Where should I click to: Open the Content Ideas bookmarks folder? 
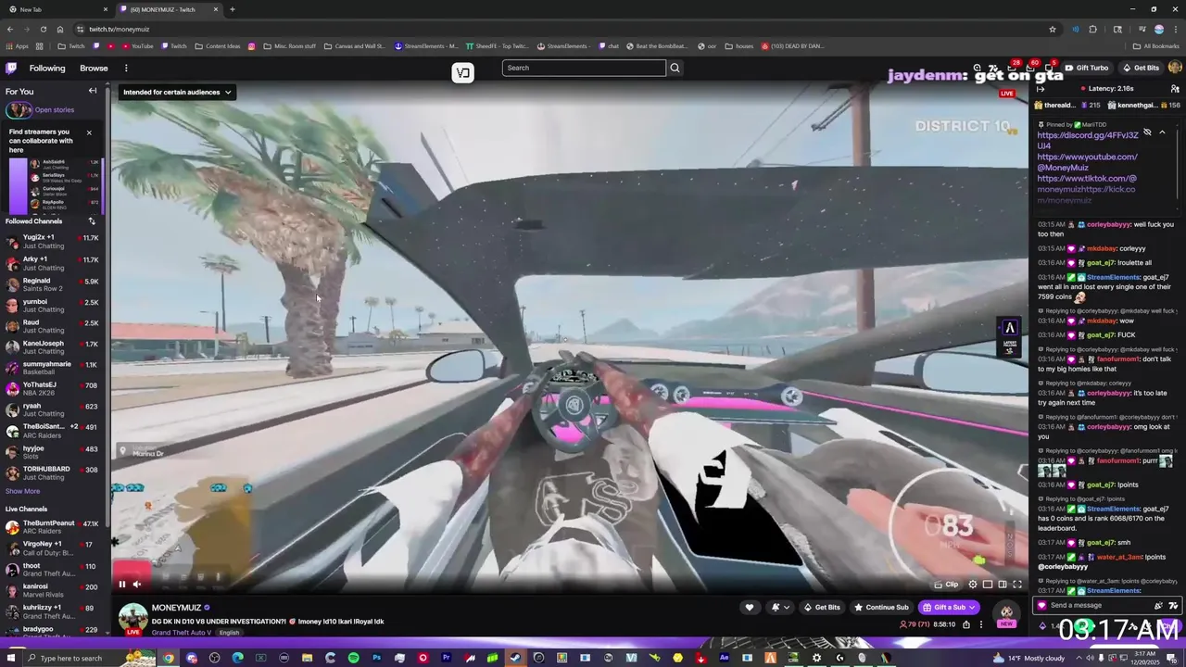(x=218, y=46)
